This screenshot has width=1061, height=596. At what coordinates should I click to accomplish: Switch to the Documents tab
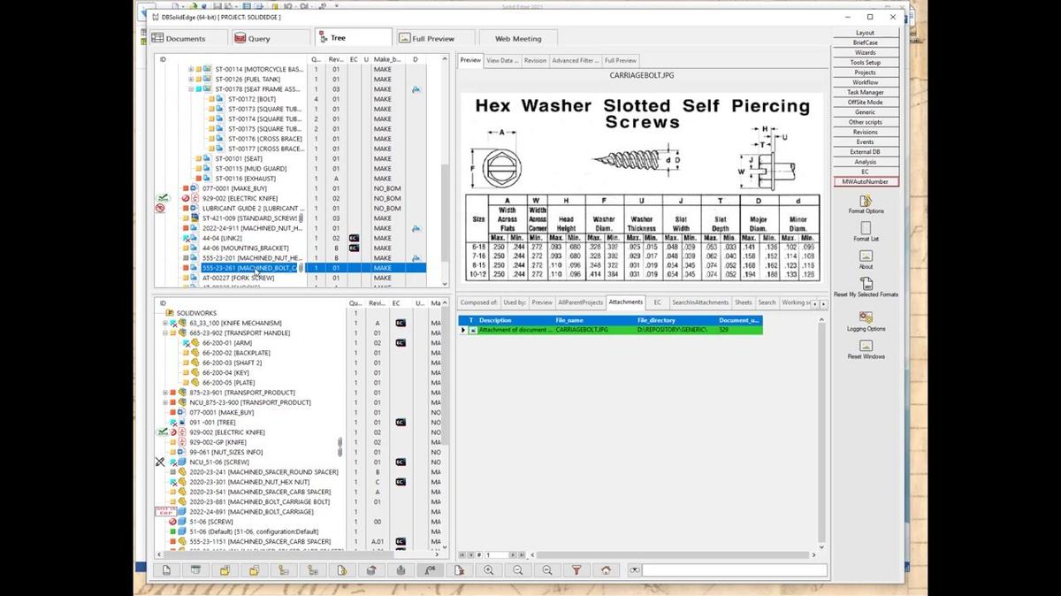(x=187, y=38)
